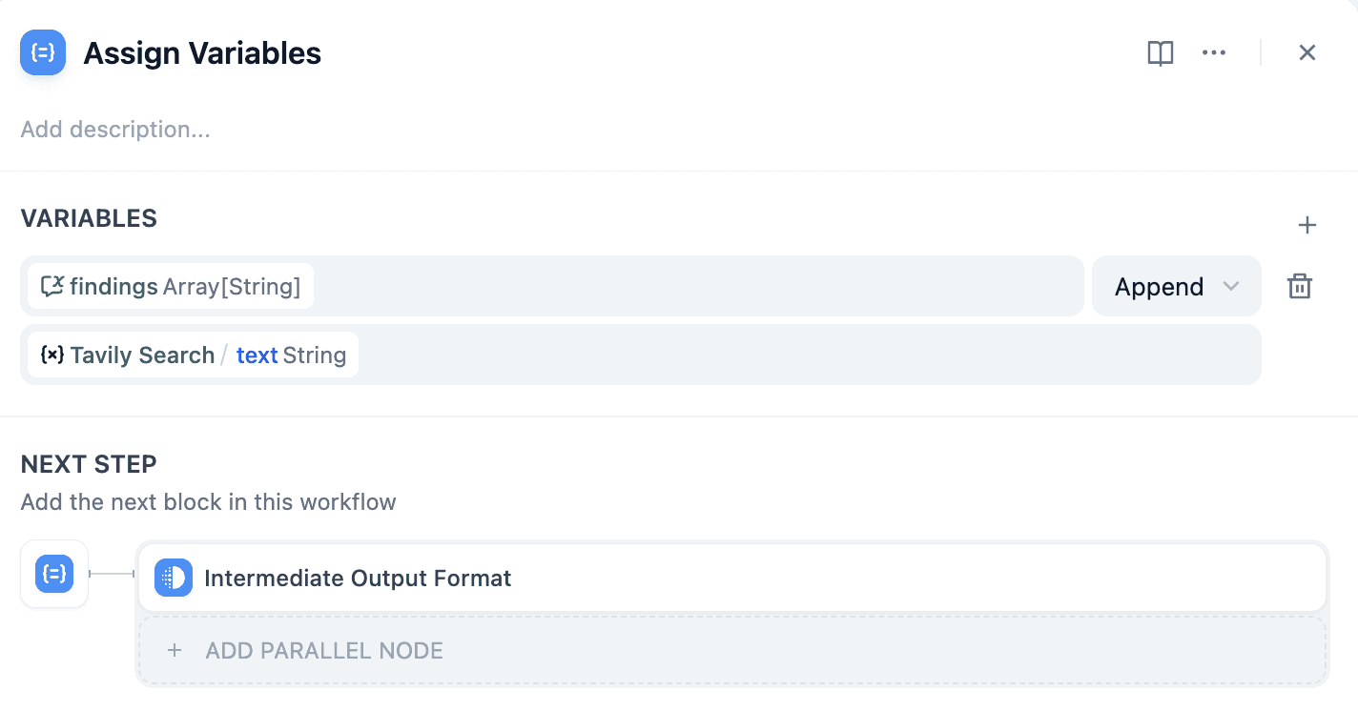Click the Tavily Search variable icon
The height and width of the screenshot is (711, 1358).
[x=52, y=355]
